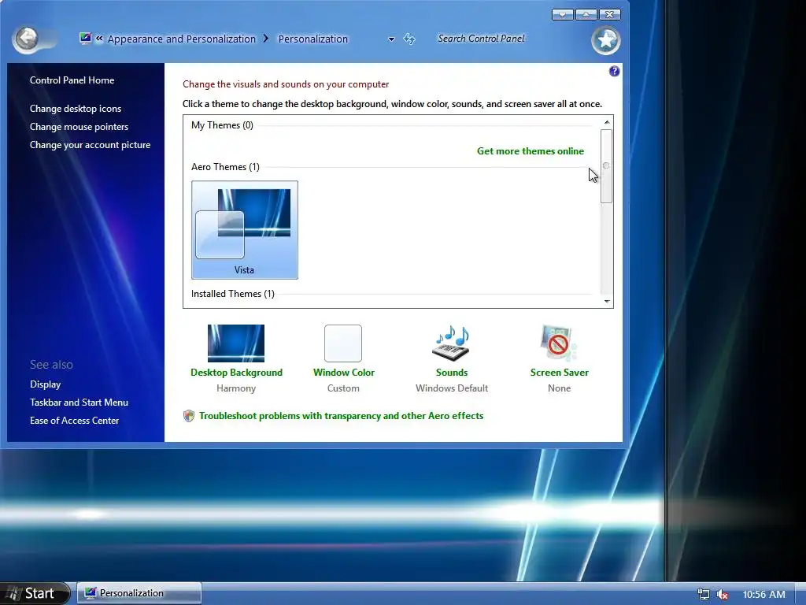
Task: Click the theme list scroll up arrow
Action: (607, 122)
